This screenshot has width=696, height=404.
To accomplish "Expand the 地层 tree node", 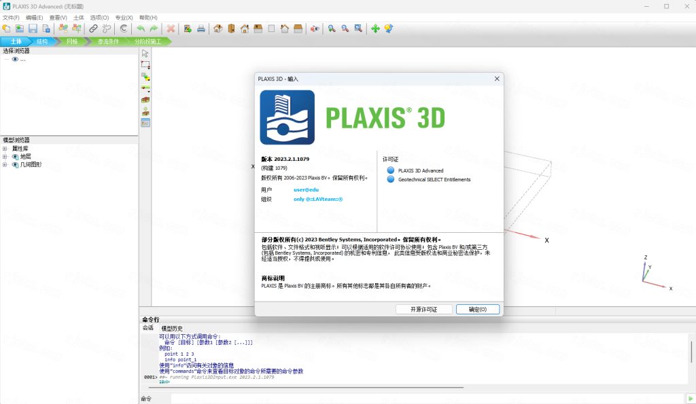I will [x=5, y=157].
